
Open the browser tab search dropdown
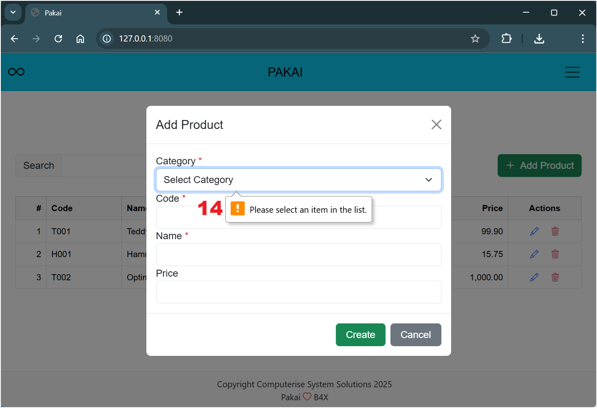[x=13, y=13]
